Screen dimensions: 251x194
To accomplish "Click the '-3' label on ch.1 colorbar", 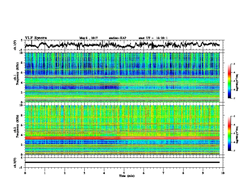I will pyautogui.click(x=234, y=64).
